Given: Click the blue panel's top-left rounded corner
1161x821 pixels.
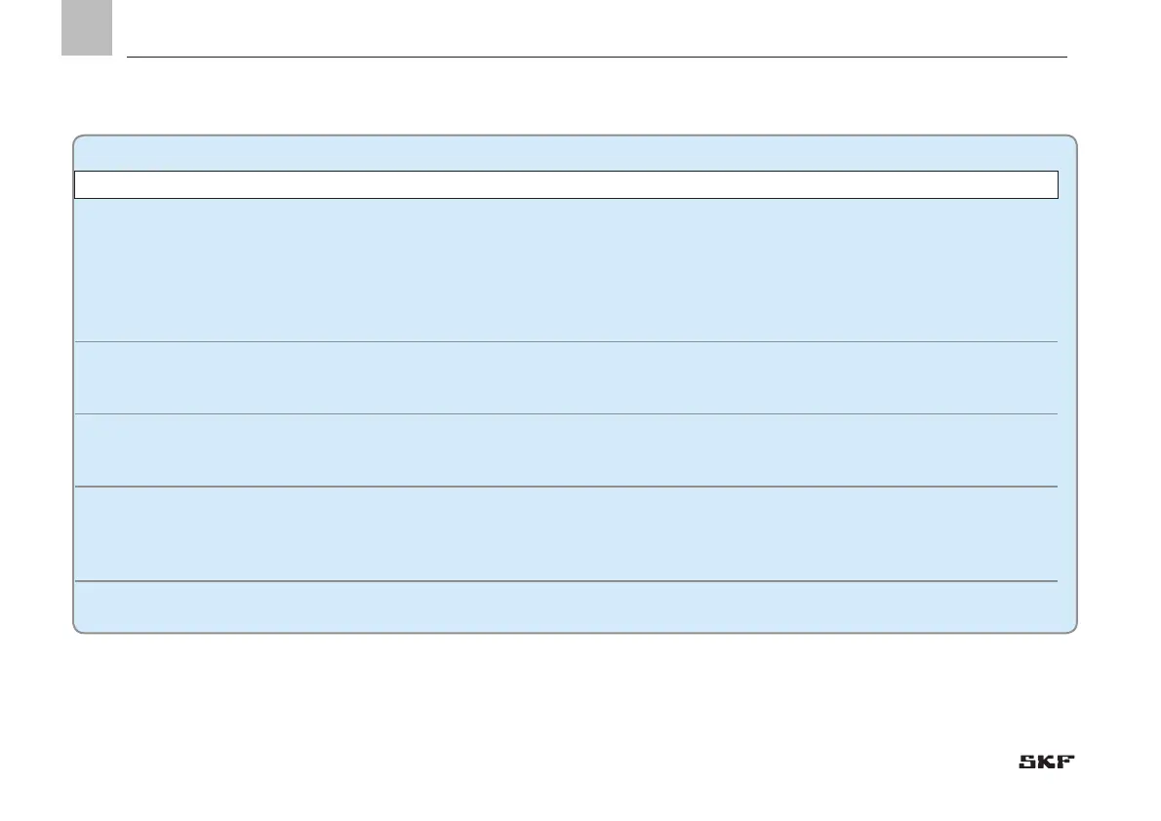Looking at the screenshot, I should pyautogui.click(x=78, y=140).
